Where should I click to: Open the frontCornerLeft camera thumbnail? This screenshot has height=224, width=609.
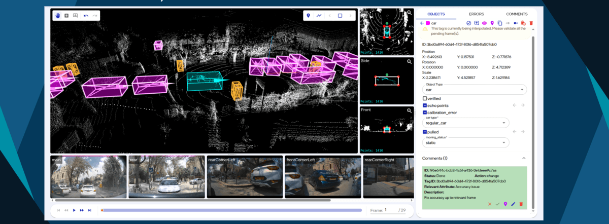[x=323, y=177]
